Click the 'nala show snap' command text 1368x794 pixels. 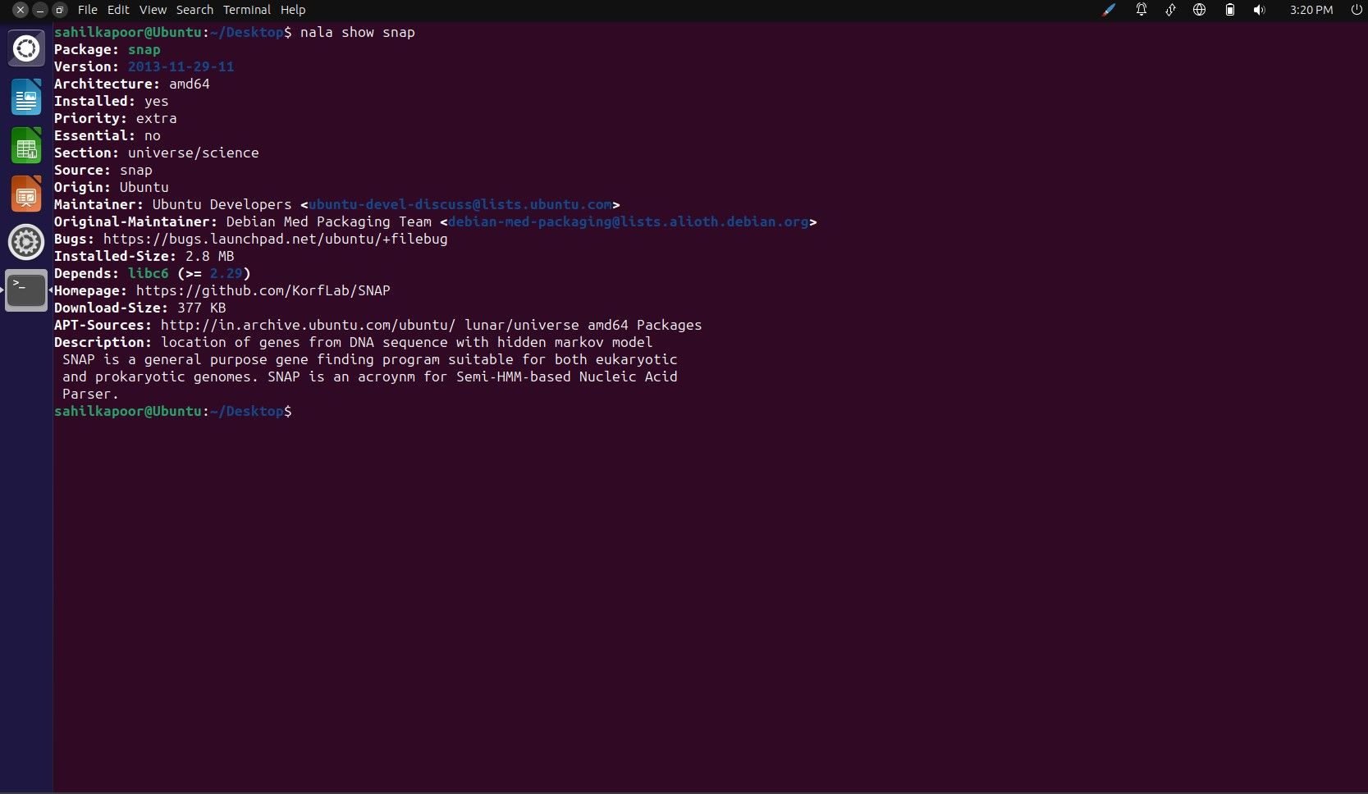click(358, 32)
